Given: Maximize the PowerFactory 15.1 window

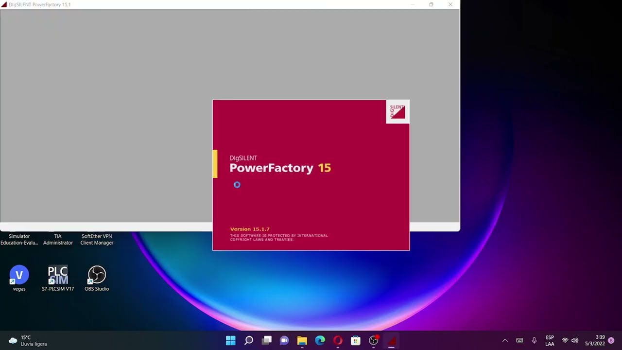Looking at the screenshot, I should coord(431,4).
